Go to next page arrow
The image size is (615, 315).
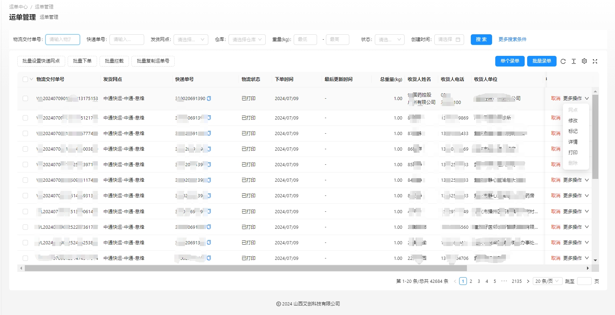(x=528, y=281)
